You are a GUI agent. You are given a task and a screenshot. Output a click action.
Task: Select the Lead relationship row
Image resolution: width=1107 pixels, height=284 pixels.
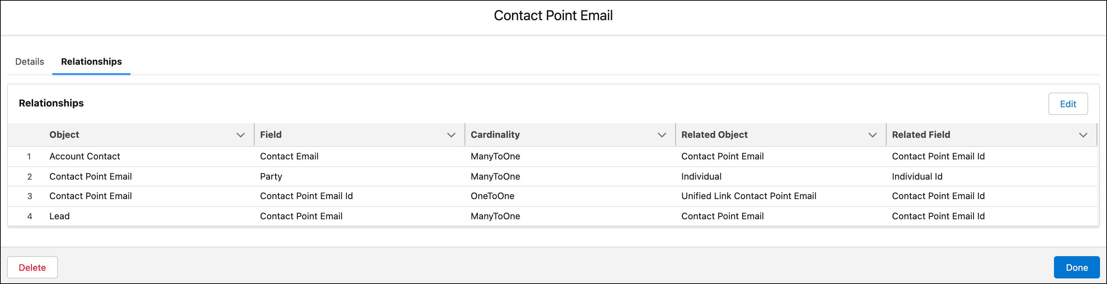click(x=59, y=216)
